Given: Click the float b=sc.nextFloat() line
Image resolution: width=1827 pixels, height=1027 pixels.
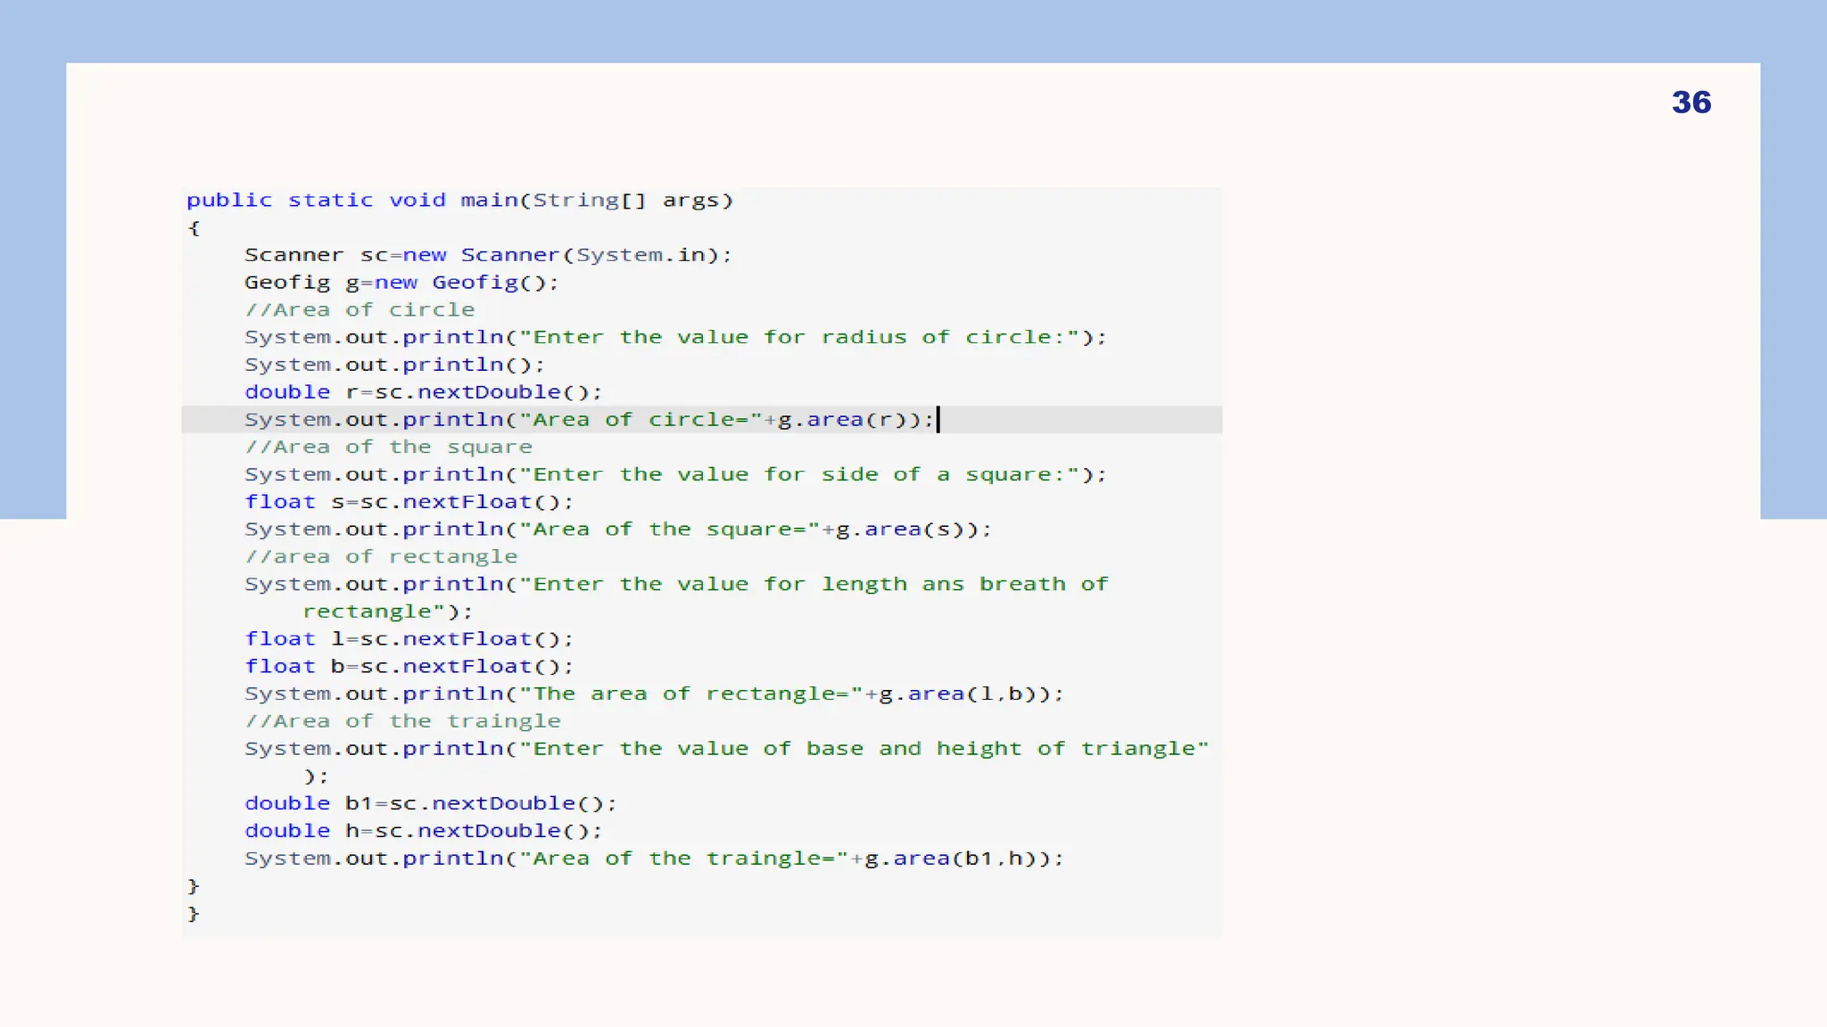Looking at the screenshot, I should click(x=409, y=667).
